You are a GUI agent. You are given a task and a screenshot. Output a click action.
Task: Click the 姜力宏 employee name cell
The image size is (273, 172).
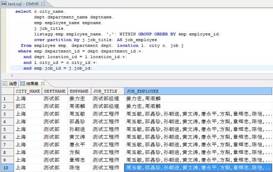coord(79,99)
